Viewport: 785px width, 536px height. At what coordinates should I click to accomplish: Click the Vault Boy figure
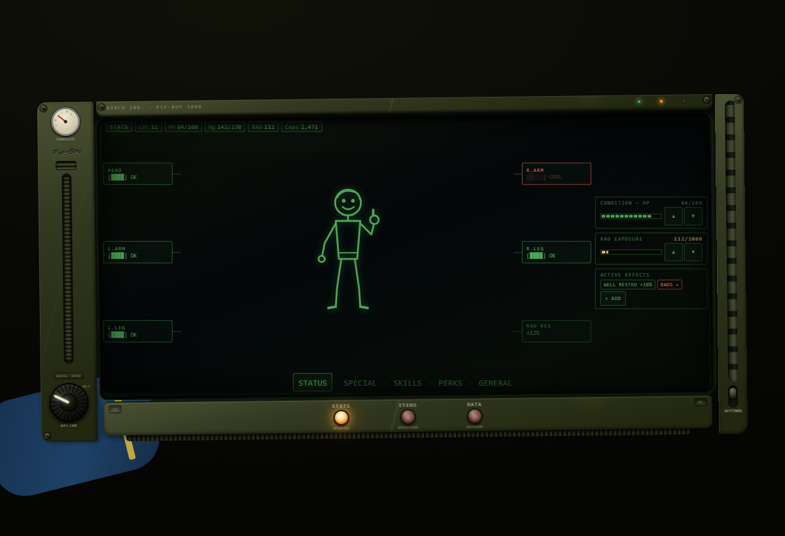(347, 248)
